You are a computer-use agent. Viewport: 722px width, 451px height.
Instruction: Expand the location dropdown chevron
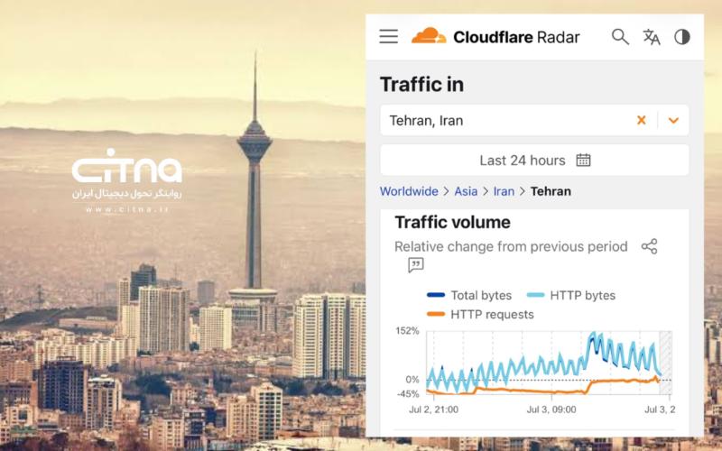(x=673, y=121)
